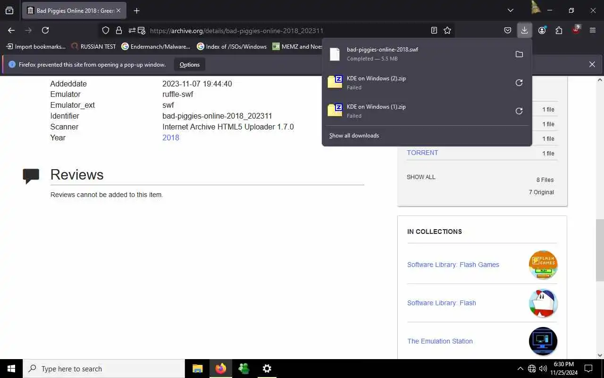Open Settings gear in taskbar
The height and width of the screenshot is (378, 604).
pyautogui.click(x=267, y=369)
